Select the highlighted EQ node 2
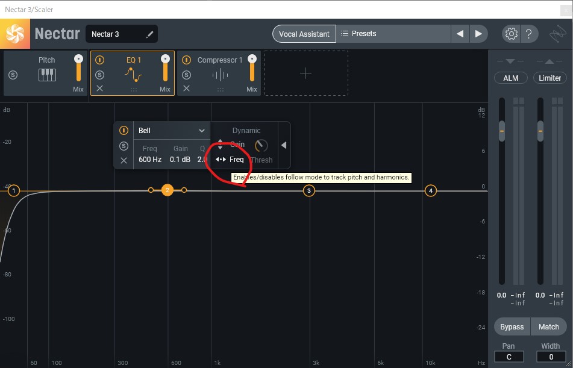Image resolution: width=573 pixels, height=368 pixels. [x=168, y=190]
